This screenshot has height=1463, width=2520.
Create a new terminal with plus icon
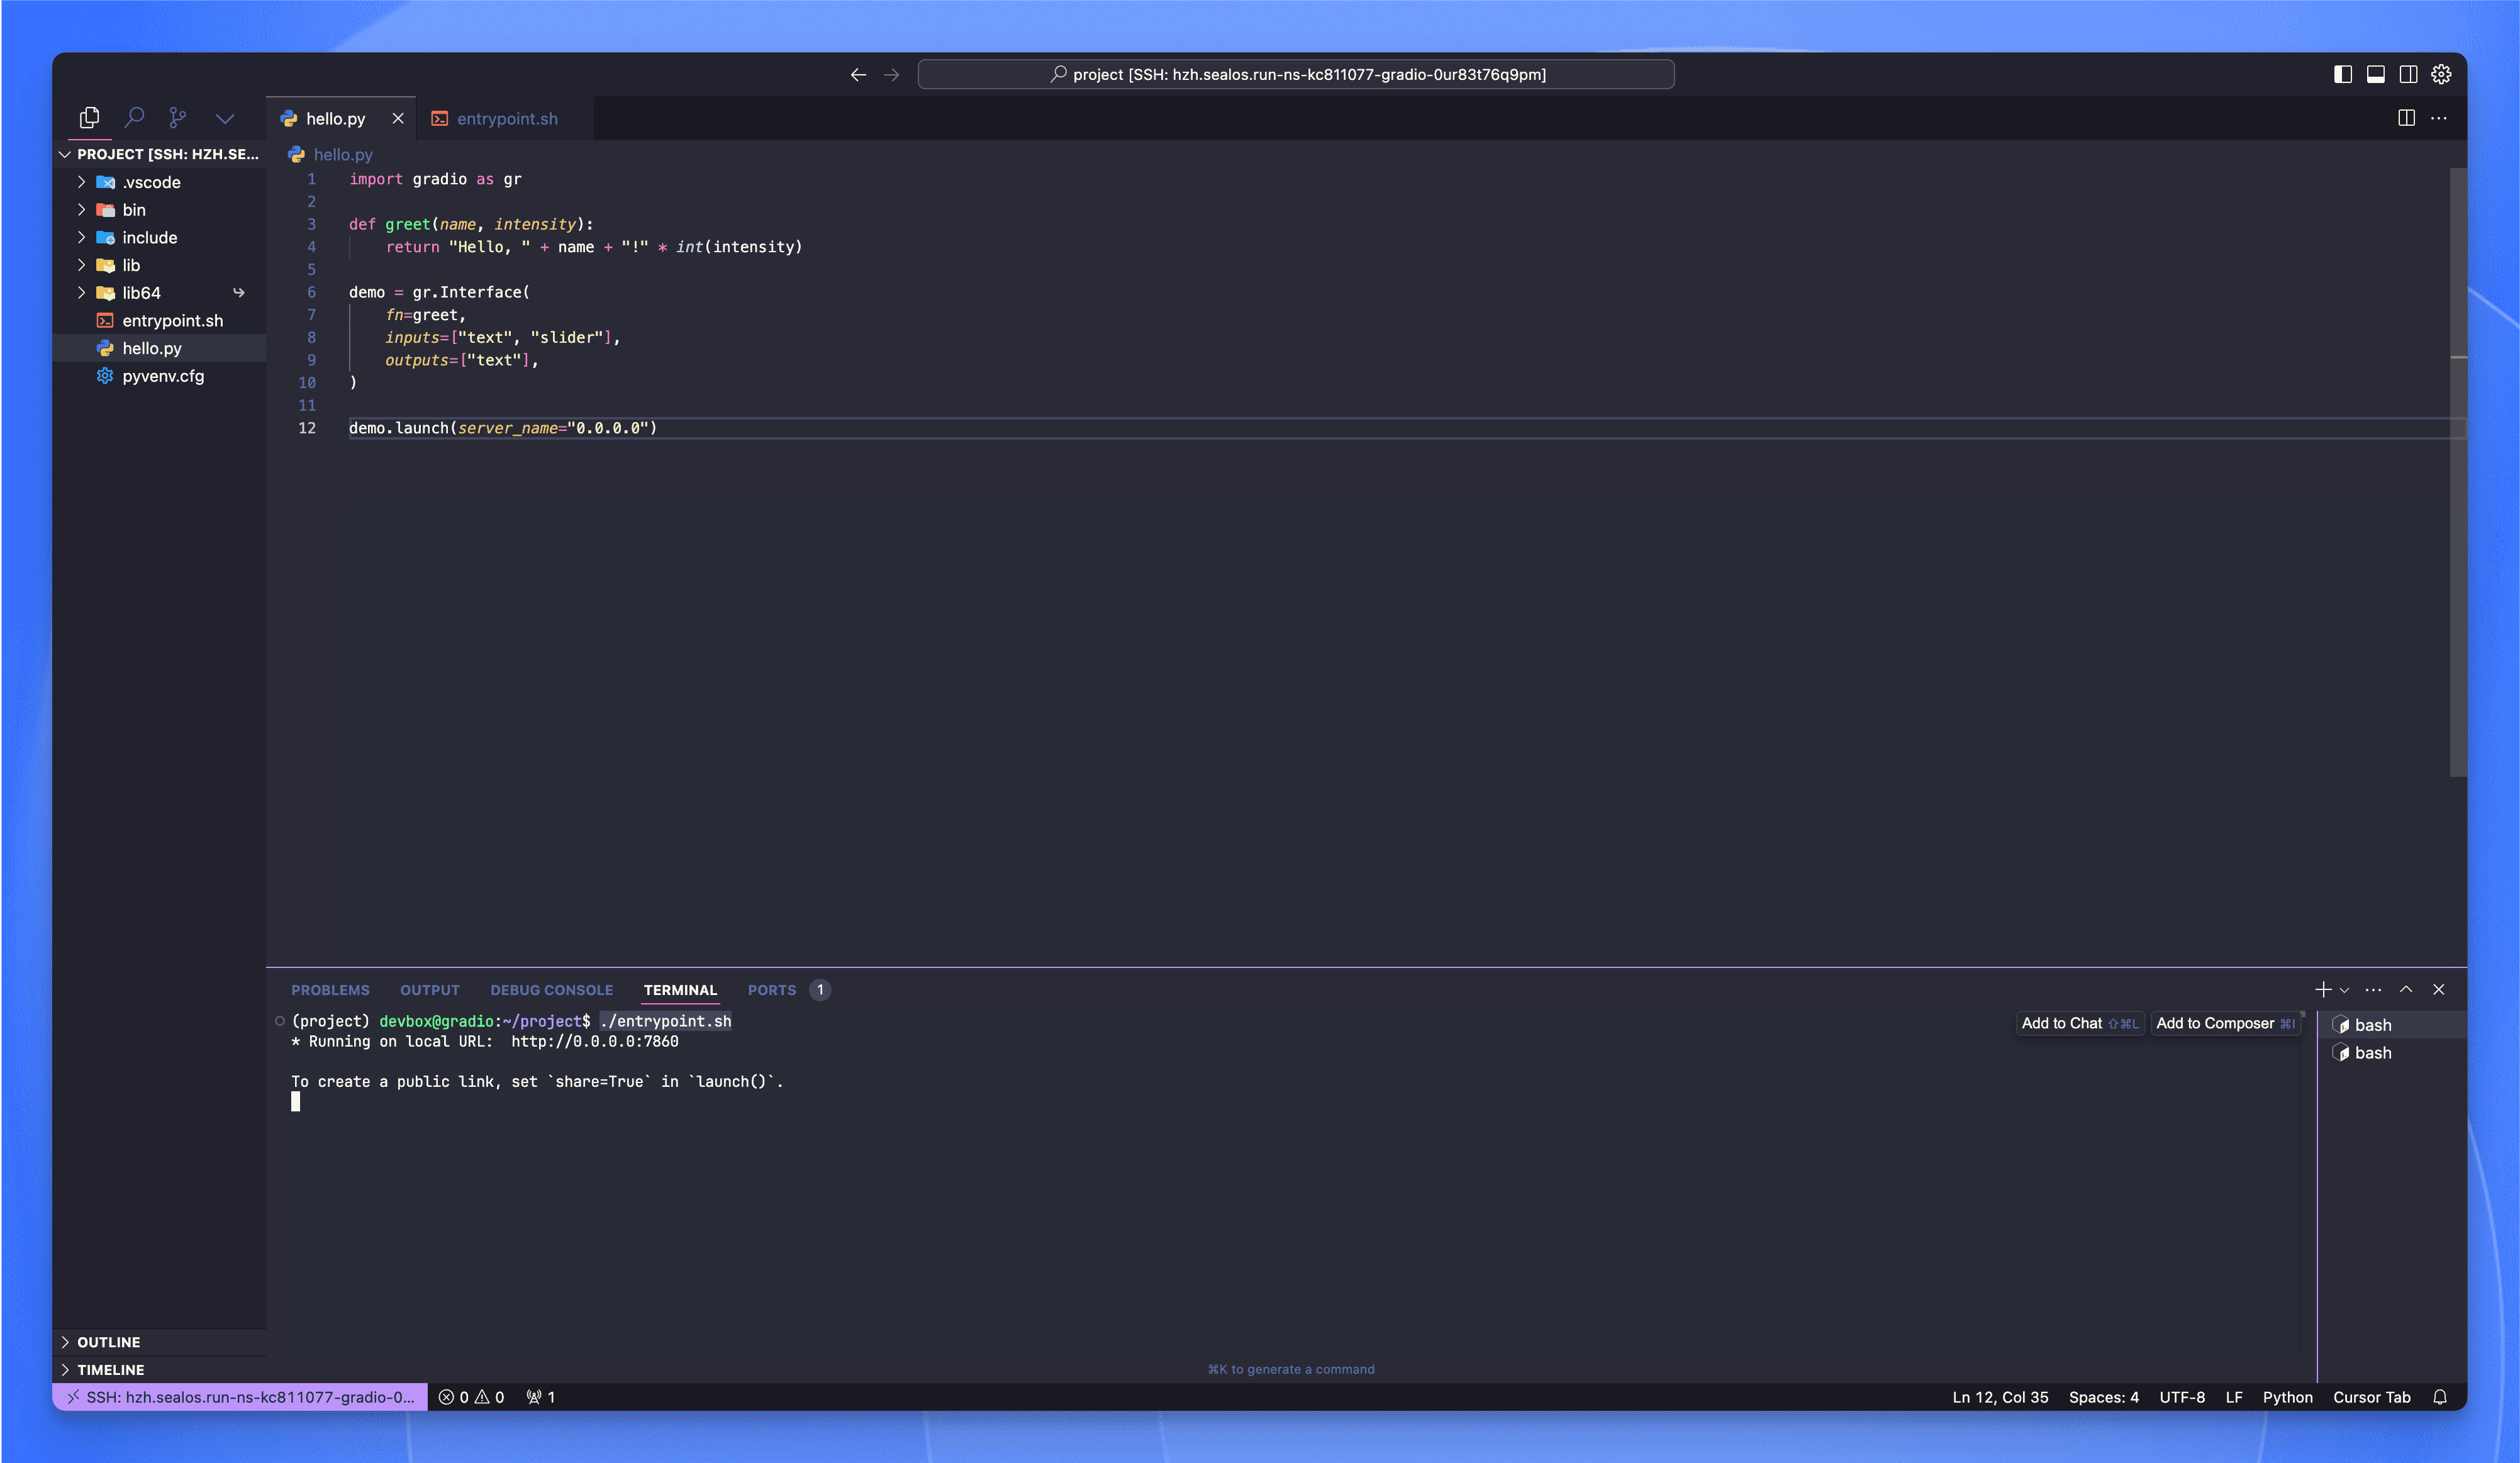(2323, 990)
